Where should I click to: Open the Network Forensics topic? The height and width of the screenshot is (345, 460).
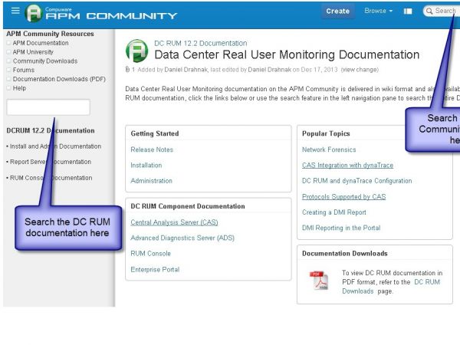[x=329, y=149]
